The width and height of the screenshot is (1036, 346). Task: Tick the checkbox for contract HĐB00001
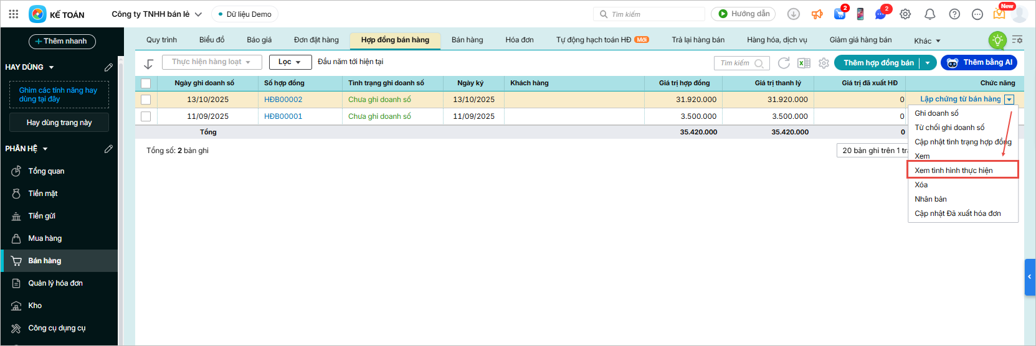tap(146, 116)
